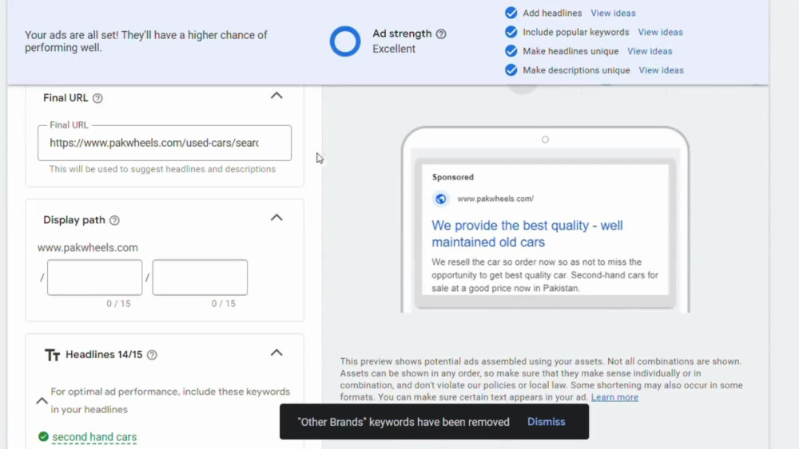Collapse the Final URL section
Image resolution: width=799 pixels, height=449 pixels.
click(x=276, y=96)
